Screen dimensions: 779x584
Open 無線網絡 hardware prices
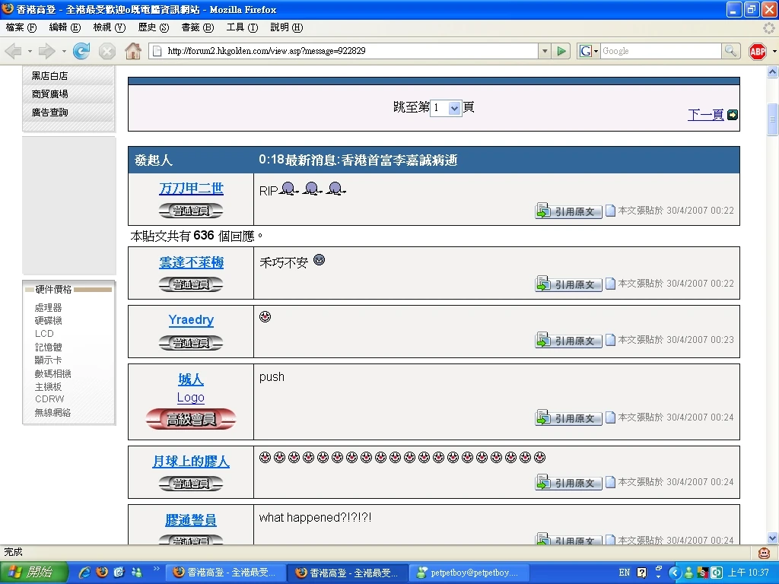click(52, 412)
